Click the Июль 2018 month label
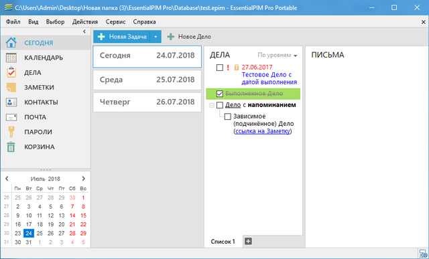Screen dimensions: 429x259 coord(45,179)
